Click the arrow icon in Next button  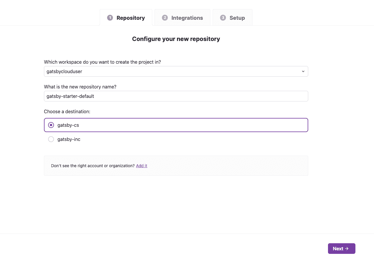pyautogui.click(x=347, y=249)
